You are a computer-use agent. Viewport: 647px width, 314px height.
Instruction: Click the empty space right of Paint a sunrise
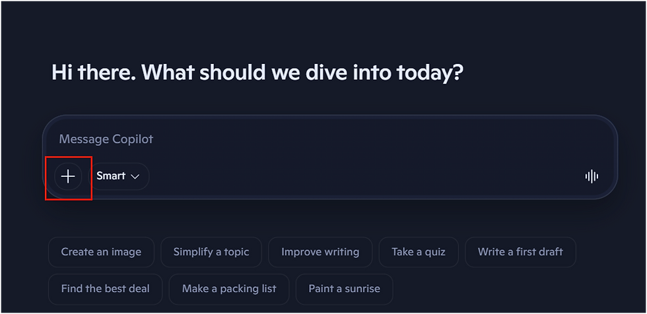click(x=515, y=289)
